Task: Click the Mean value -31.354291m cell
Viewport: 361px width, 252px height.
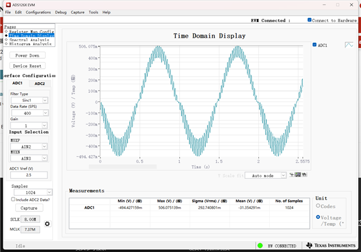Action: [x=249, y=208]
